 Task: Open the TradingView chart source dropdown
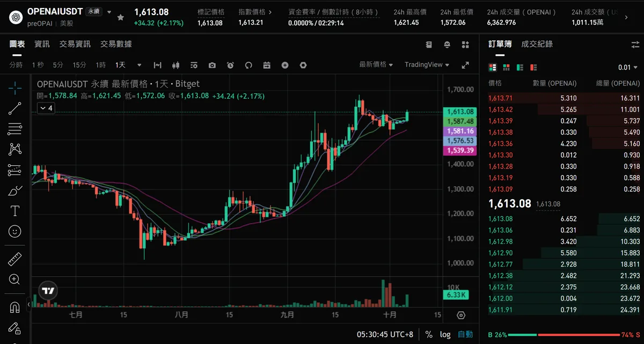(x=427, y=64)
